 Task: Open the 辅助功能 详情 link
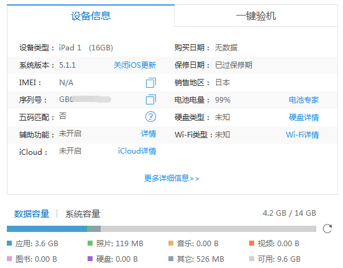(149, 134)
